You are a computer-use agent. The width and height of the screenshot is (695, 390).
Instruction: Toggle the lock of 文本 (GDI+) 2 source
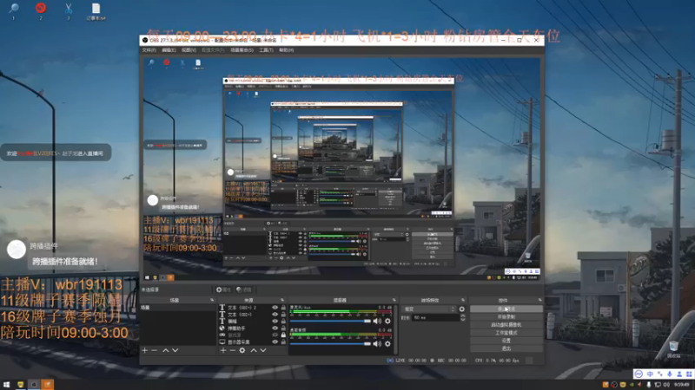point(283,308)
